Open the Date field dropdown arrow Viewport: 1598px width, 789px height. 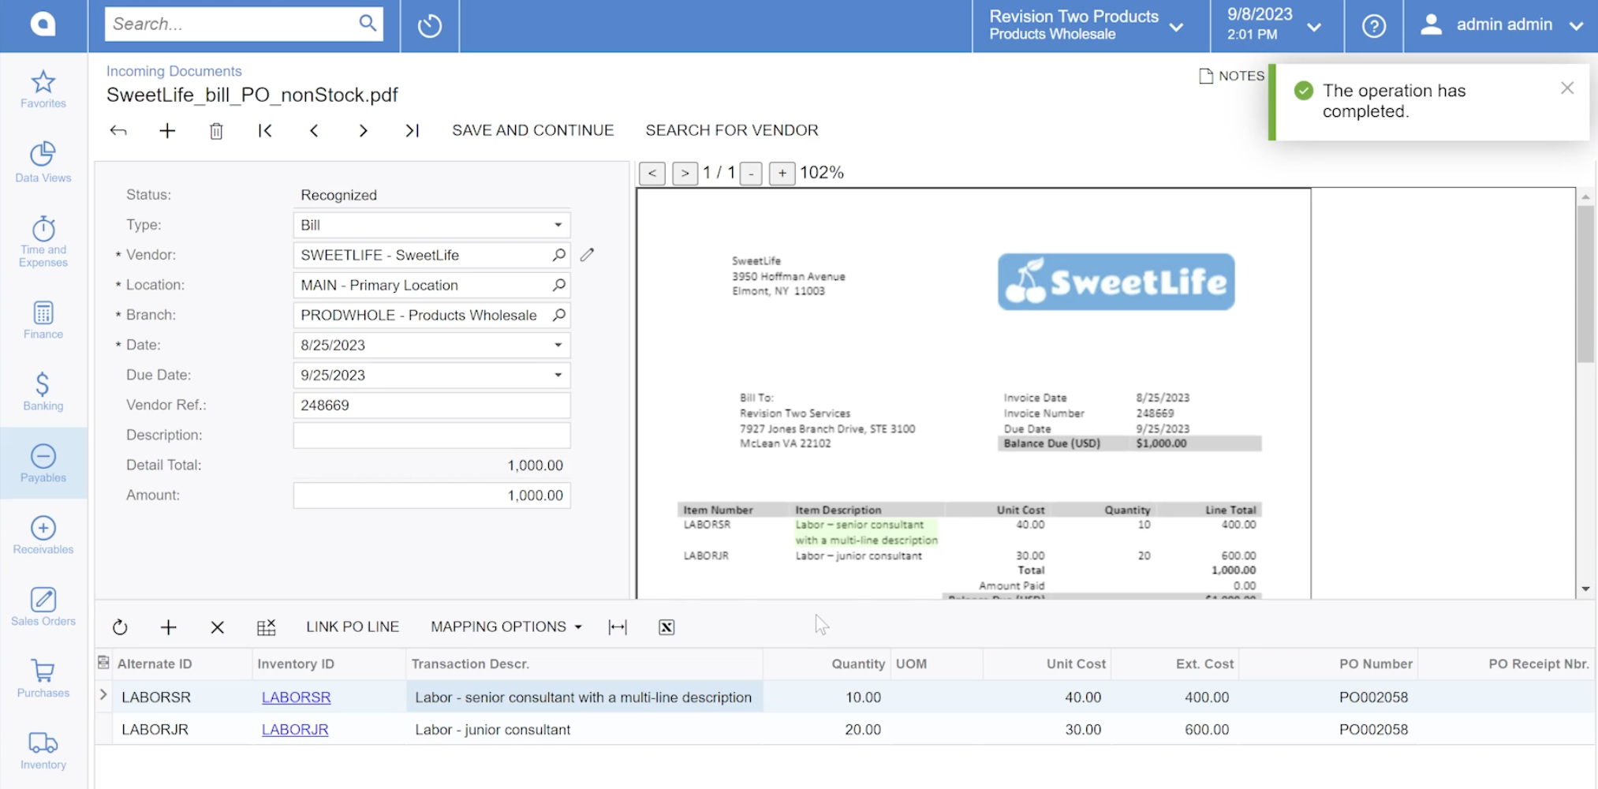pos(558,345)
